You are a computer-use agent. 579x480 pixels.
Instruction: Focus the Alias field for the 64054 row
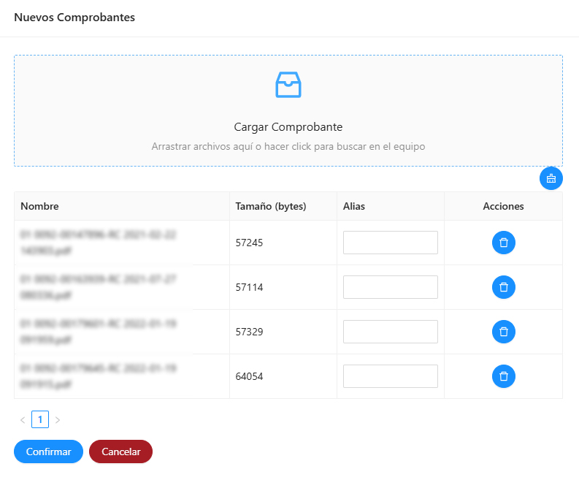click(x=391, y=376)
